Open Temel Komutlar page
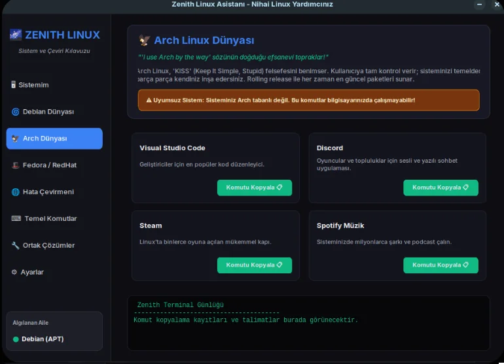This screenshot has width=504, height=364. [54, 218]
